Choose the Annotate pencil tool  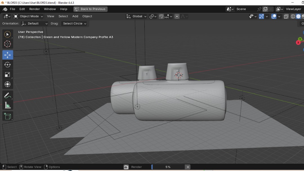pos(8,95)
